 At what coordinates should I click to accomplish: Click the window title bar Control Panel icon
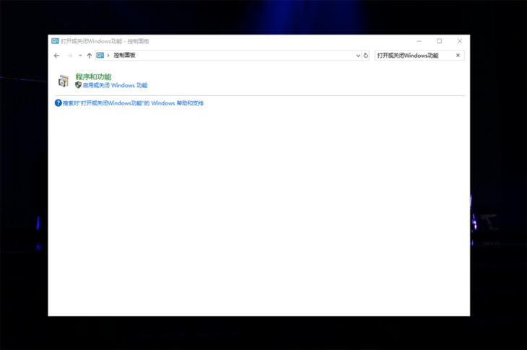55,41
